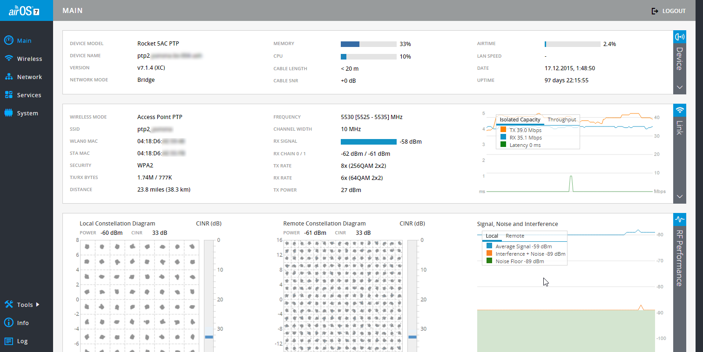Click the Link panel Wi-Fi icon
Image resolution: width=703 pixels, height=352 pixels.
coord(680,110)
